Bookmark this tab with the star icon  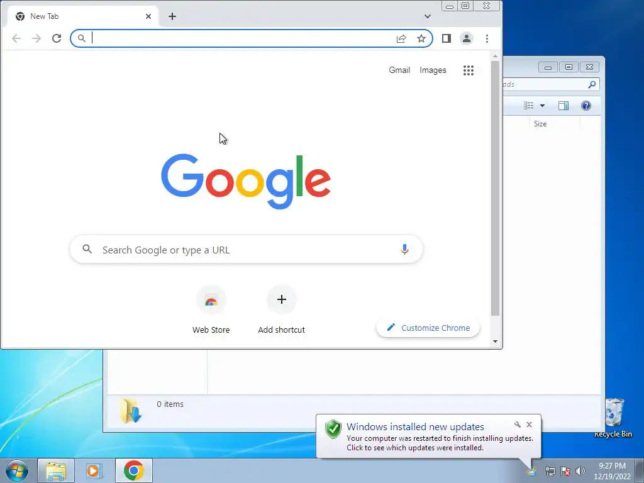(x=421, y=38)
